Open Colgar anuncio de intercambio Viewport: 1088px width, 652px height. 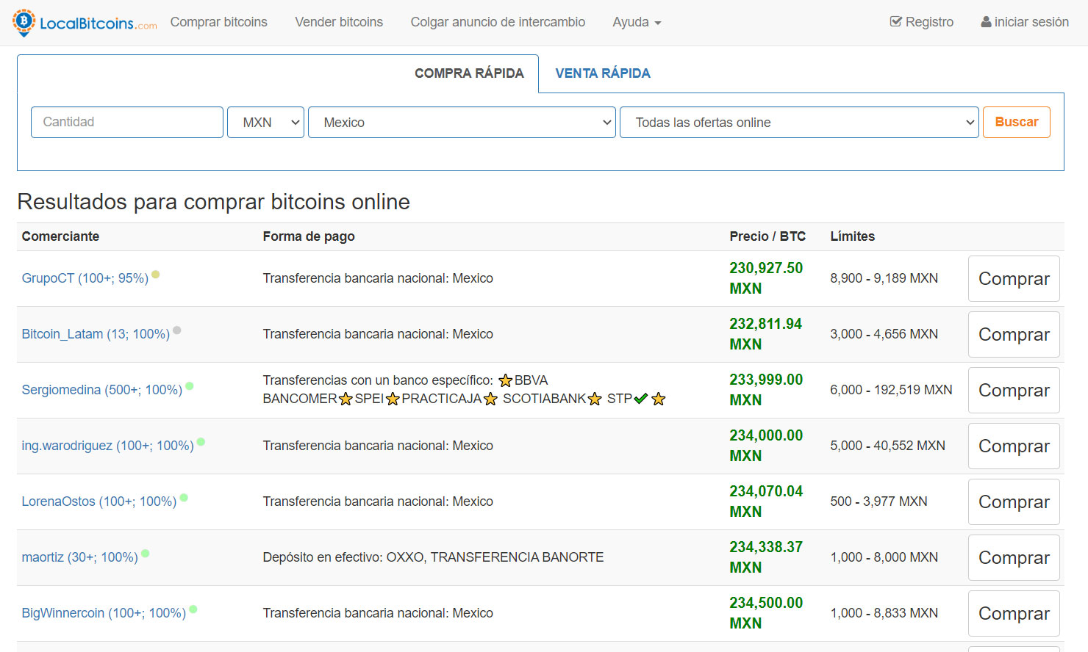[x=498, y=22]
